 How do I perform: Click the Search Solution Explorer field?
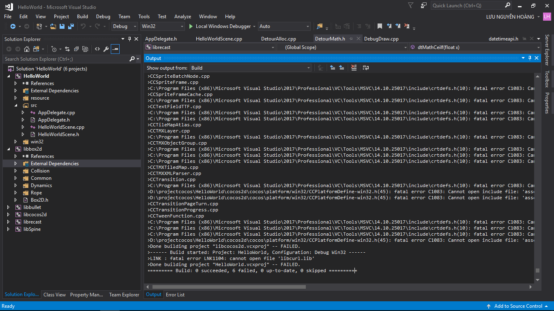pos(66,59)
